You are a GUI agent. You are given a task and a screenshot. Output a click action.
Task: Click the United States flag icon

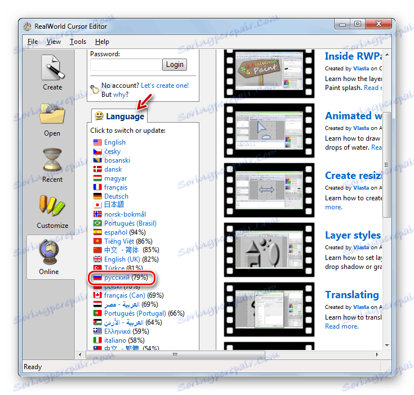[97, 142]
